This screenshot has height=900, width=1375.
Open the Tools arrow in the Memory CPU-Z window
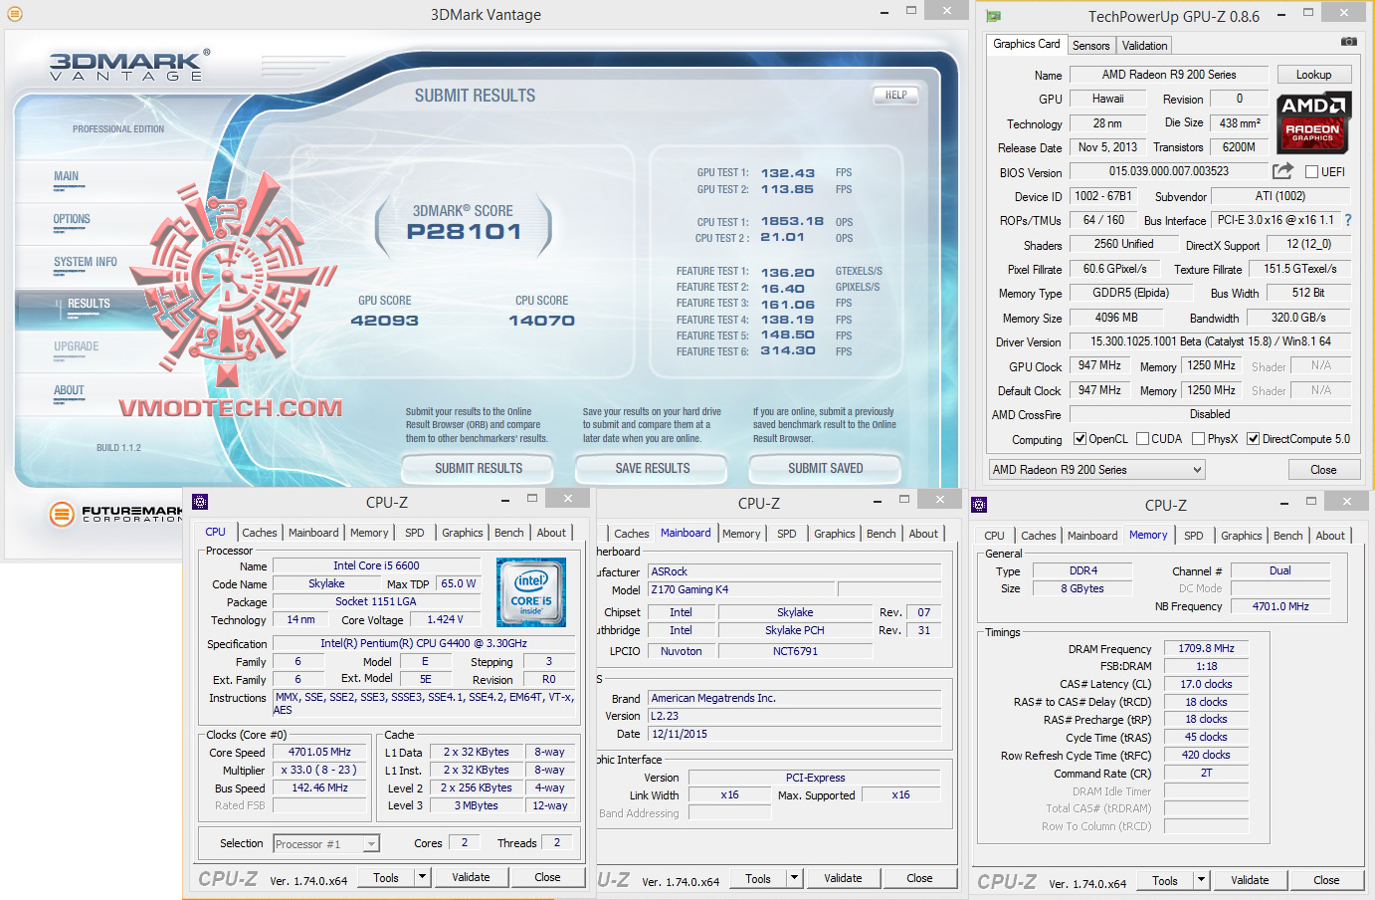point(1201,880)
